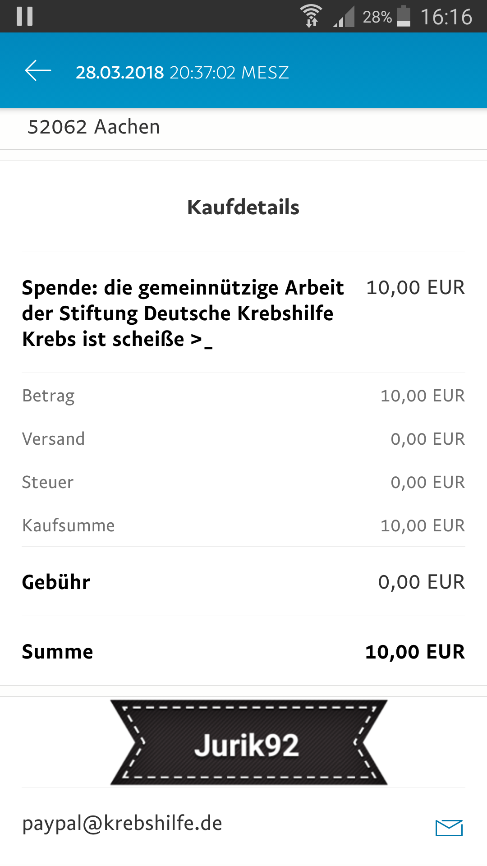Tap the Jurik92 banner image
The image size is (487, 866).
click(x=249, y=742)
